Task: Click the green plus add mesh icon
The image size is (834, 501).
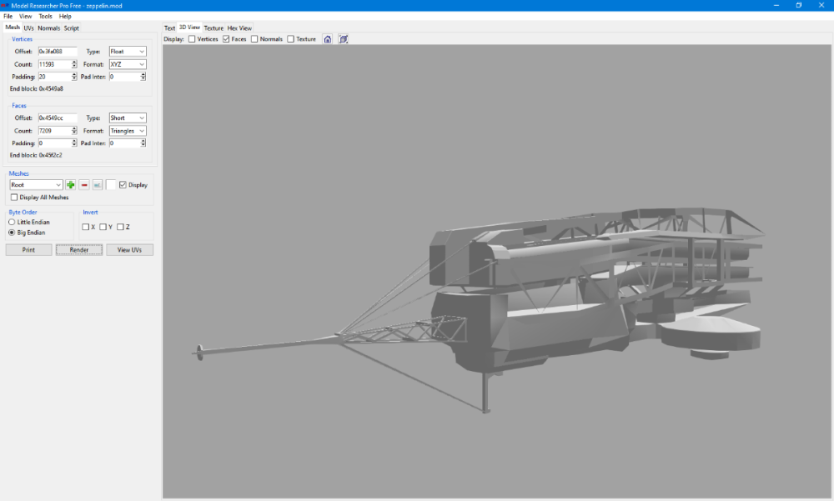Action: point(71,184)
